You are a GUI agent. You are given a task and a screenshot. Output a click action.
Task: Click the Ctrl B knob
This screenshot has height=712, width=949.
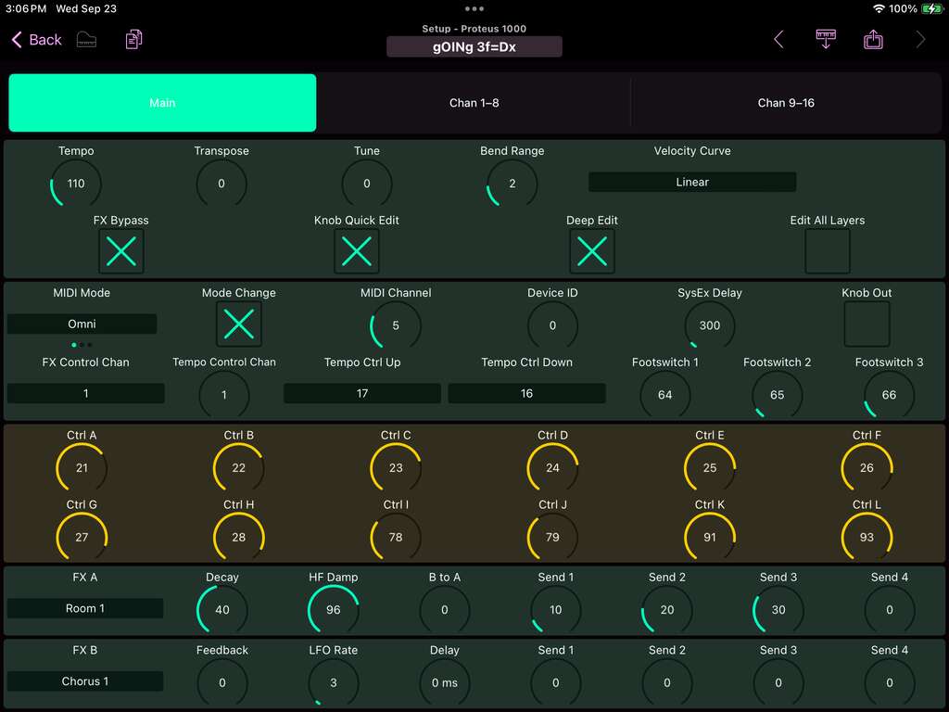click(x=239, y=468)
